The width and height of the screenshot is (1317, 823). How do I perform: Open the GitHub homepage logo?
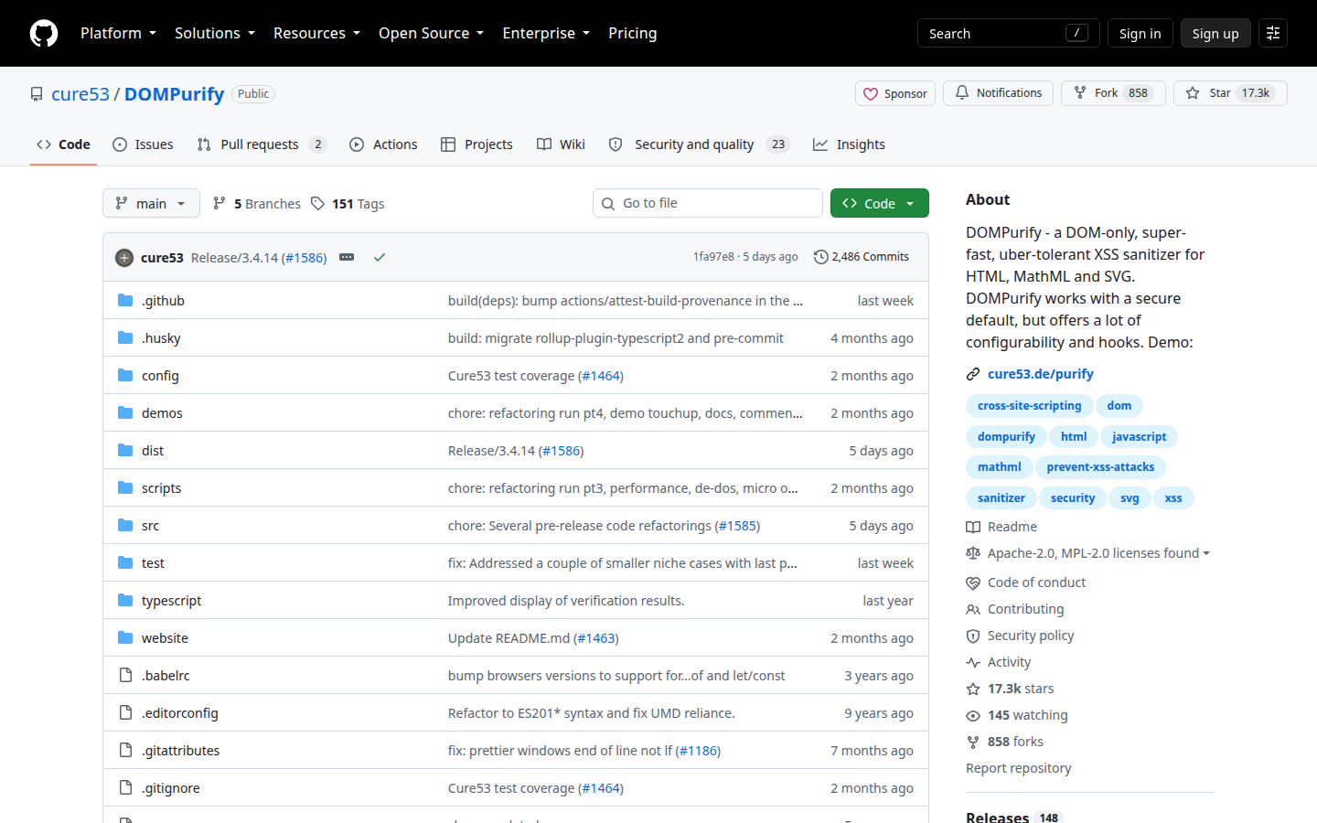point(44,33)
